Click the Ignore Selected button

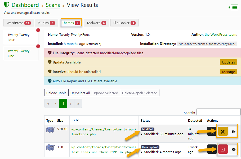[x=106, y=93]
